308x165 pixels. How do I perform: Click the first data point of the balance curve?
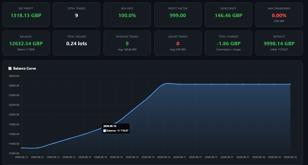pos(22,148)
